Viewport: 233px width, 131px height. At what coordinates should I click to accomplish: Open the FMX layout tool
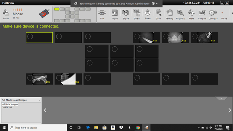[x=102, y=14]
